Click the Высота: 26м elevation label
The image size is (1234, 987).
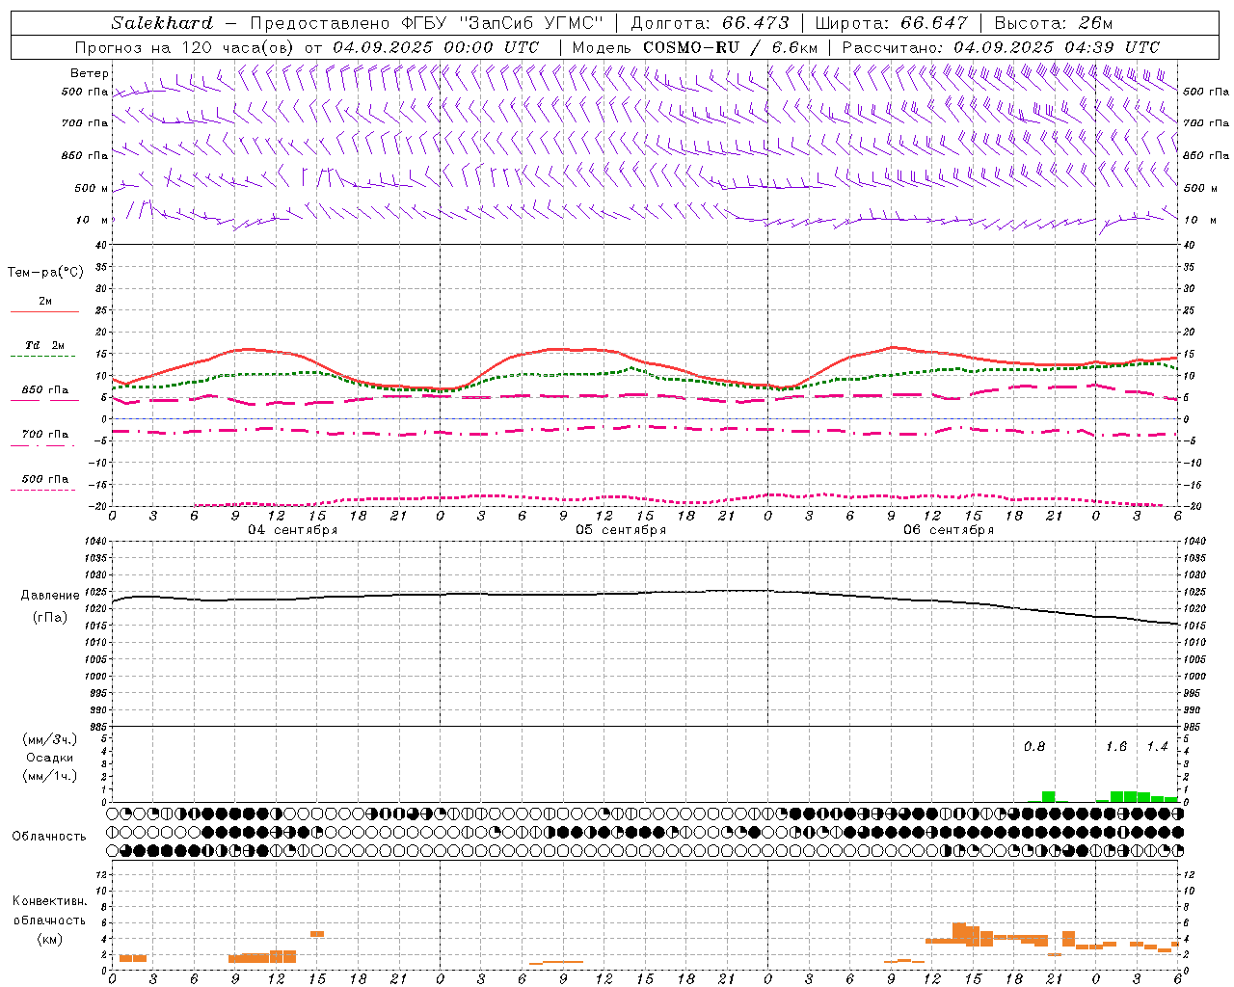(1054, 23)
